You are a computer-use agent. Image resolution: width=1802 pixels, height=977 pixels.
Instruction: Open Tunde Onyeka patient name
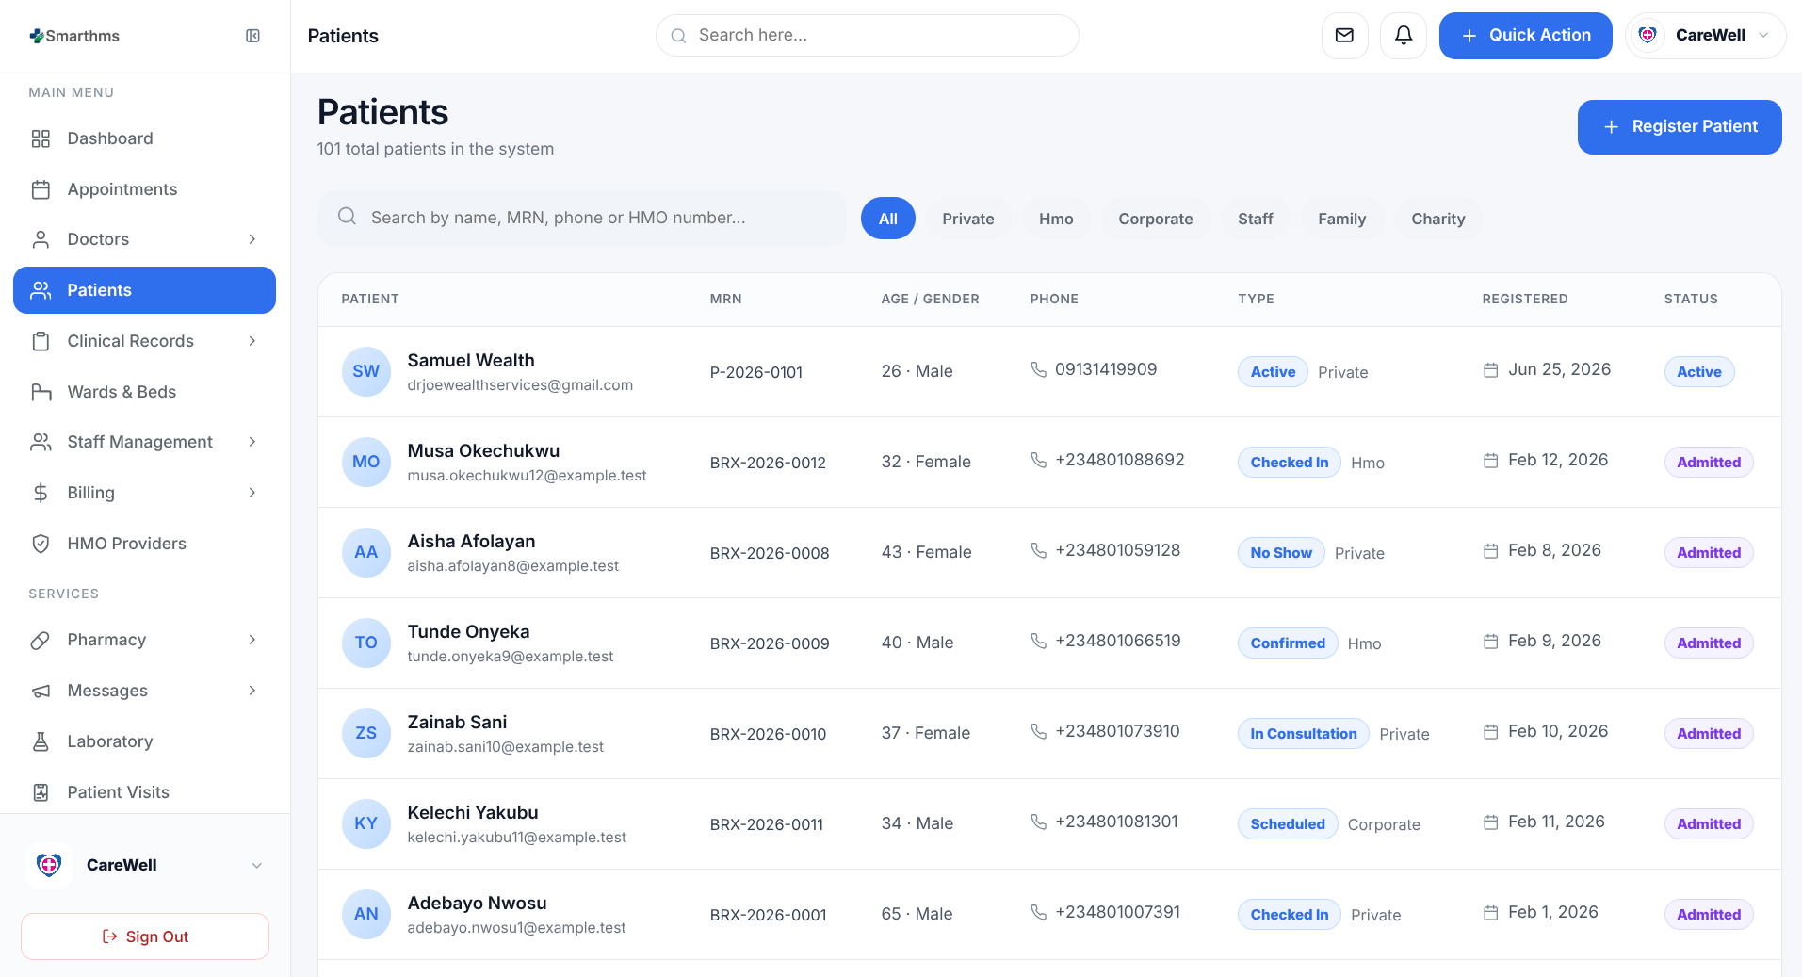coord(468,632)
